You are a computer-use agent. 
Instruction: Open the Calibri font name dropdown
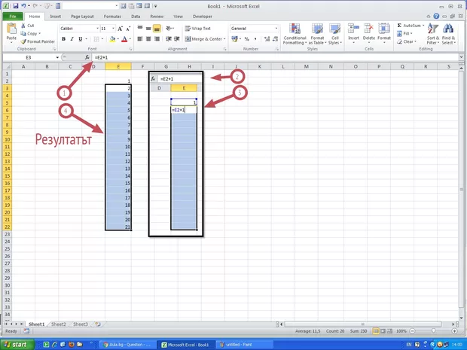(x=95, y=28)
